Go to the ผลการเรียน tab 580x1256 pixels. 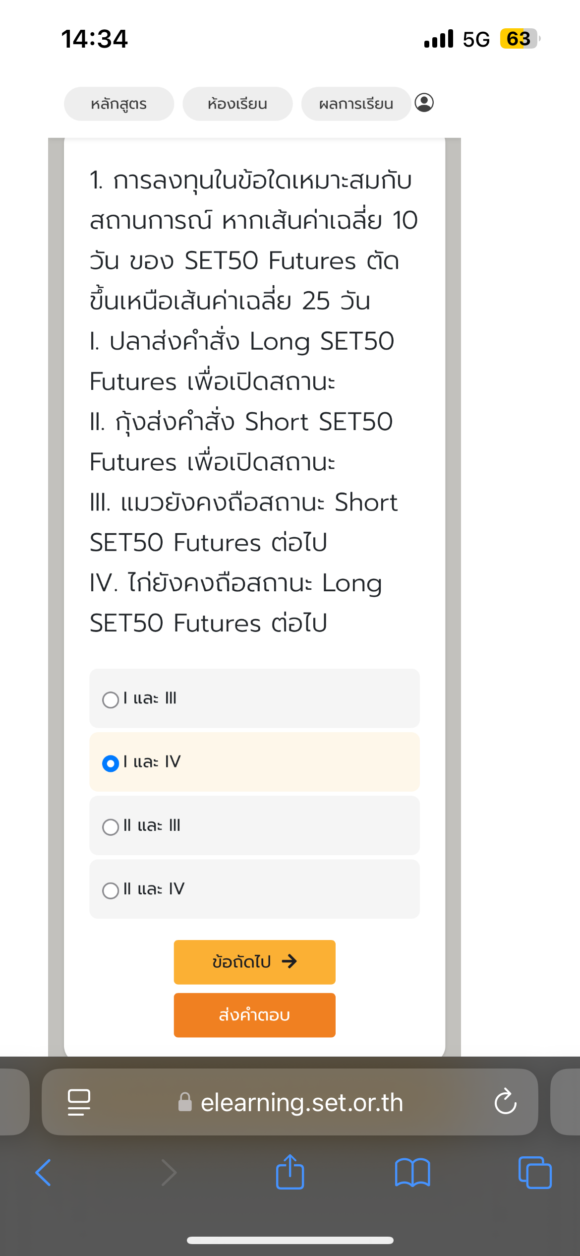(356, 104)
